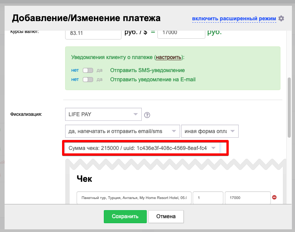Image resolution: width=295 pixels, height=232 pixels.
Task: Open settings gear next to extended mode link
Action: pos(281,18)
